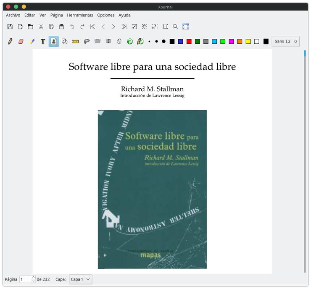
Task: Click the page number input field
Action: point(25,279)
